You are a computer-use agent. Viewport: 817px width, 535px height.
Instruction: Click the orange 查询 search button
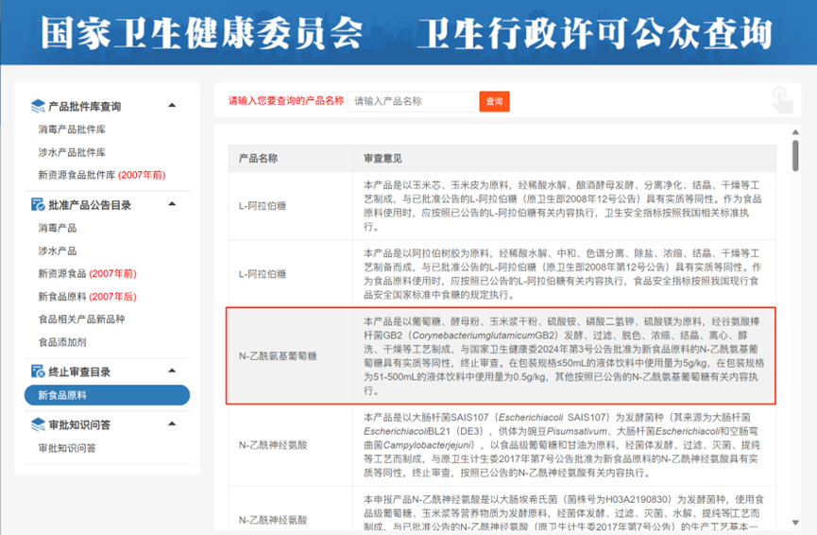494,101
